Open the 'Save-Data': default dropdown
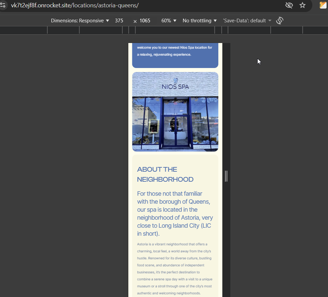This screenshot has width=328, height=297. 247,20
